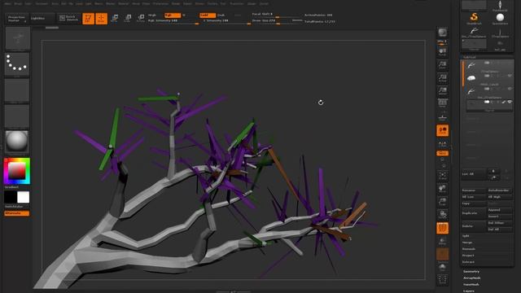The image size is (521, 293).
Task: Open the LightBox browser
Action: tap(42, 19)
